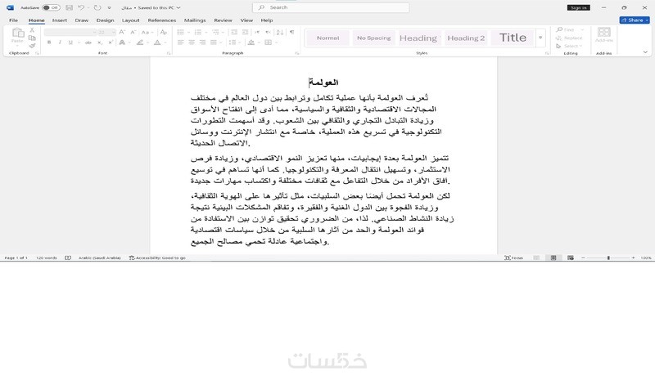This screenshot has width=655, height=376.
Task: Switch to Read Mode view
Action: tap(536, 258)
